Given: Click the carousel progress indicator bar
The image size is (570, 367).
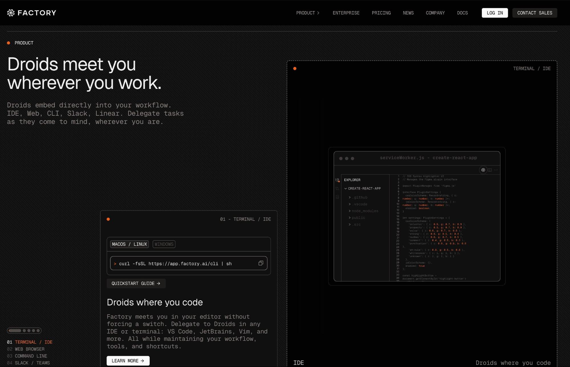Looking at the screenshot, I should [x=16, y=330].
